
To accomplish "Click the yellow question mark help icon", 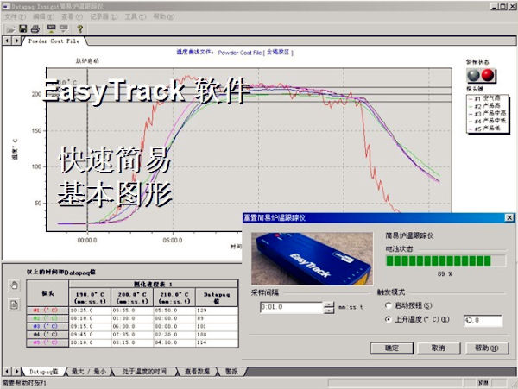I will [x=79, y=28].
